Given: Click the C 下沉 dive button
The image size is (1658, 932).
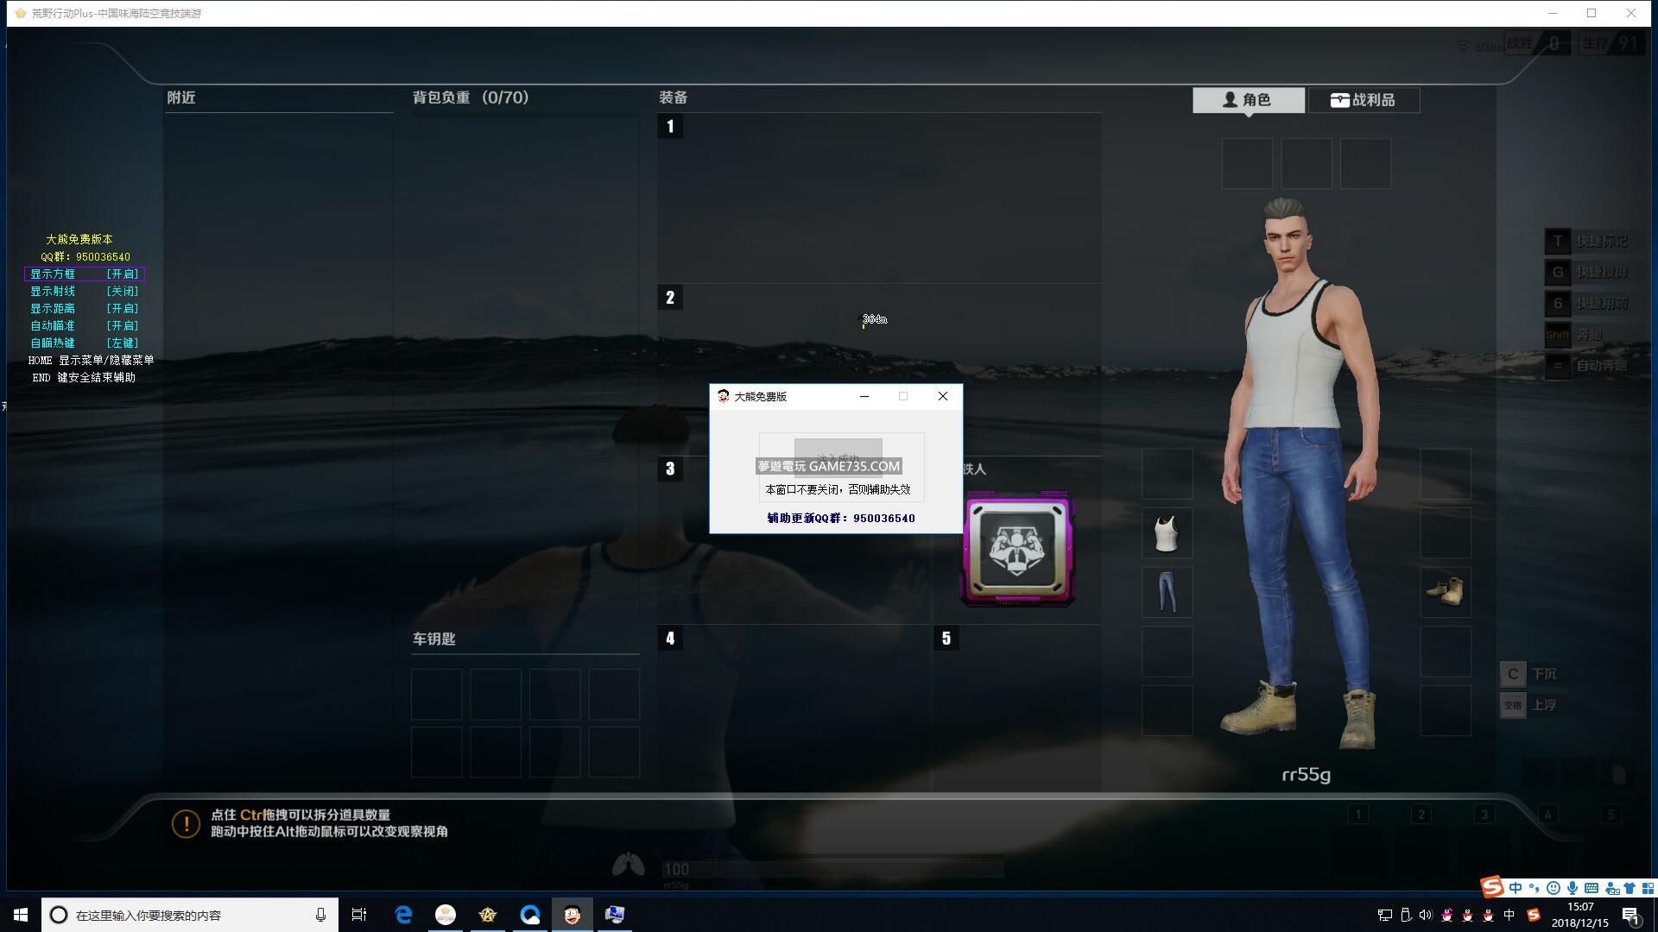Looking at the screenshot, I should click(x=1512, y=674).
